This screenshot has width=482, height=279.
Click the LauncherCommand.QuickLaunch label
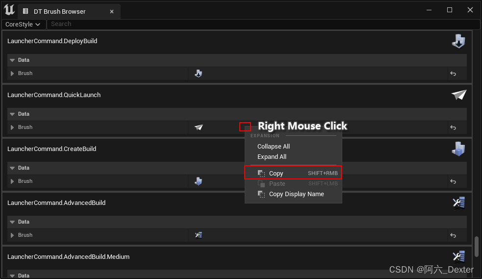tap(54, 95)
